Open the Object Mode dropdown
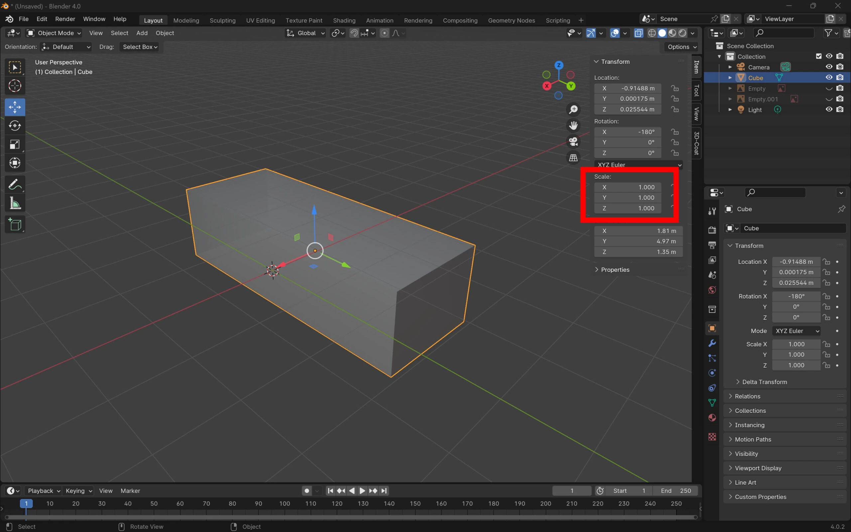 coord(55,33)
